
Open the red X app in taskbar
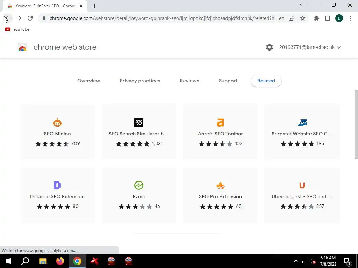[94, 261]
